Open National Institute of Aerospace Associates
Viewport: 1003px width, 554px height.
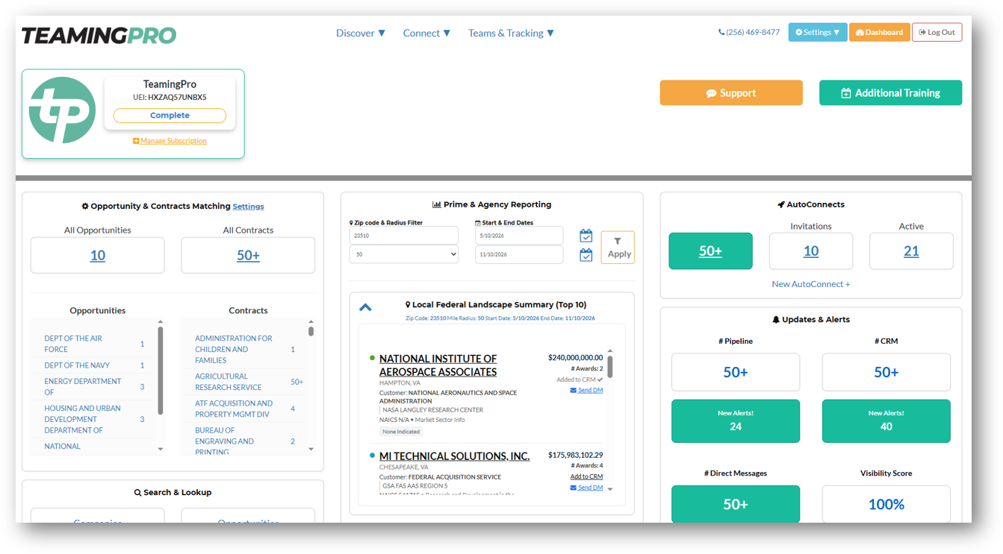pos(438,365)
